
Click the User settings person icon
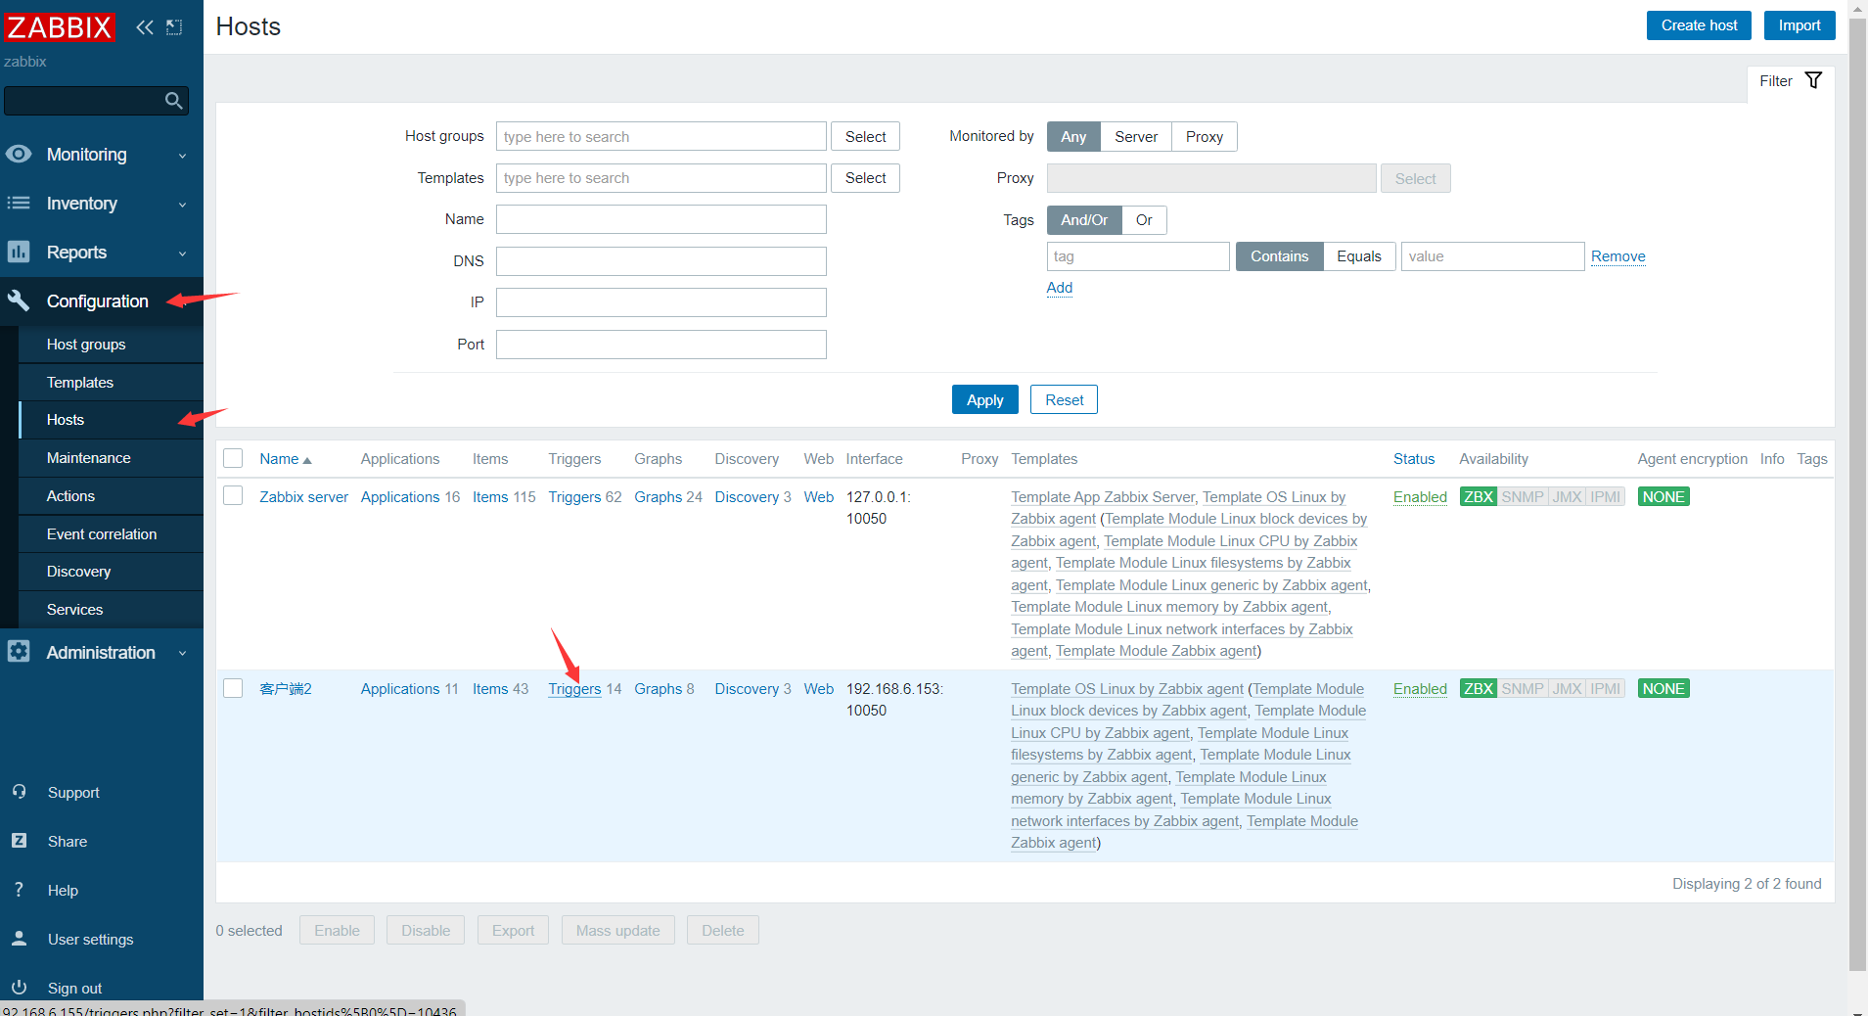(19, 939)
